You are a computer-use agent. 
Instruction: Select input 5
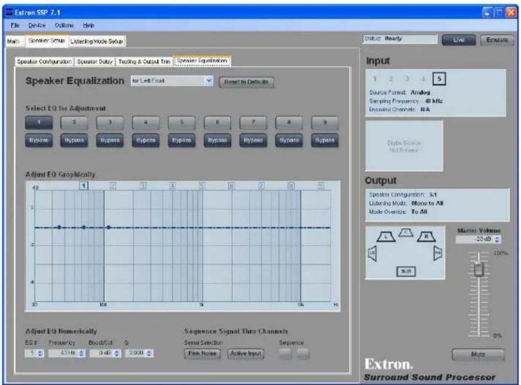439,79
